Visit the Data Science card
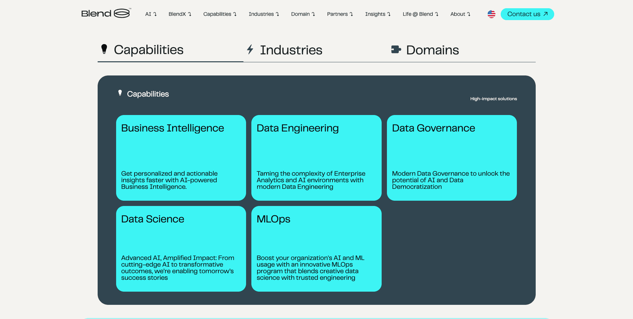 (181, 248)
